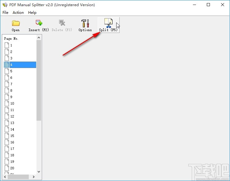Select page 5 in the page list
Image resolution: width=230 pixels, height=181 pixels.
click(x=20, y=71)
